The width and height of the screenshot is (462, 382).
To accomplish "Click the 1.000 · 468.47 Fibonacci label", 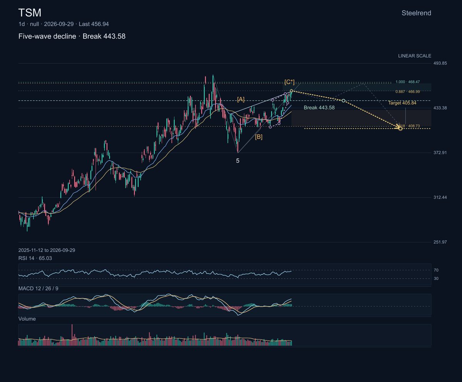I will pyautogui.click(x=408, y=82).
